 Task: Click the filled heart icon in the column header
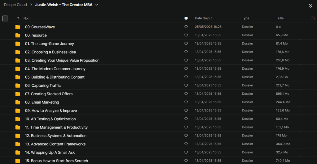[186, 18]
